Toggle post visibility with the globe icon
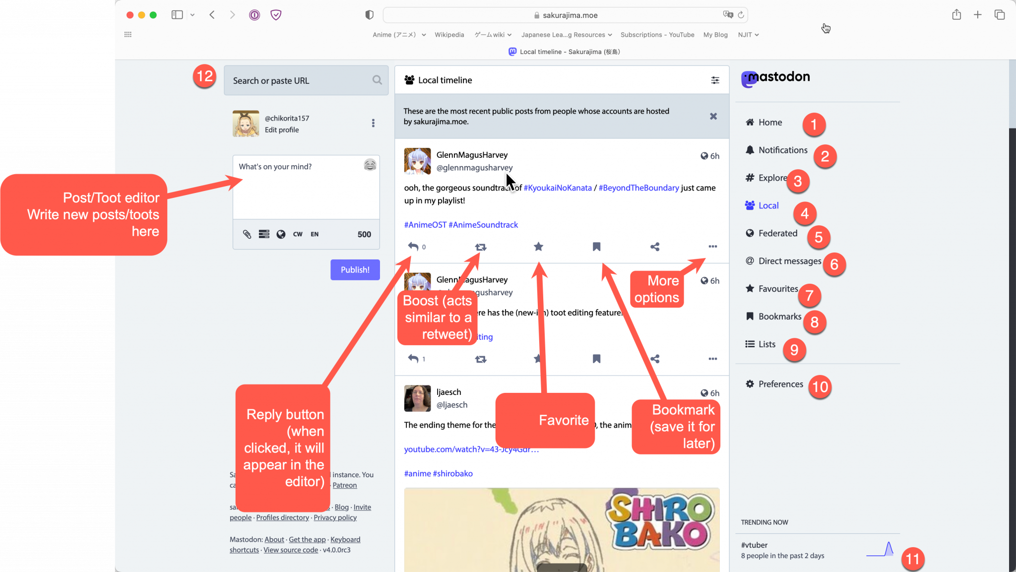1016x572 pixels. tap(281, 234)
